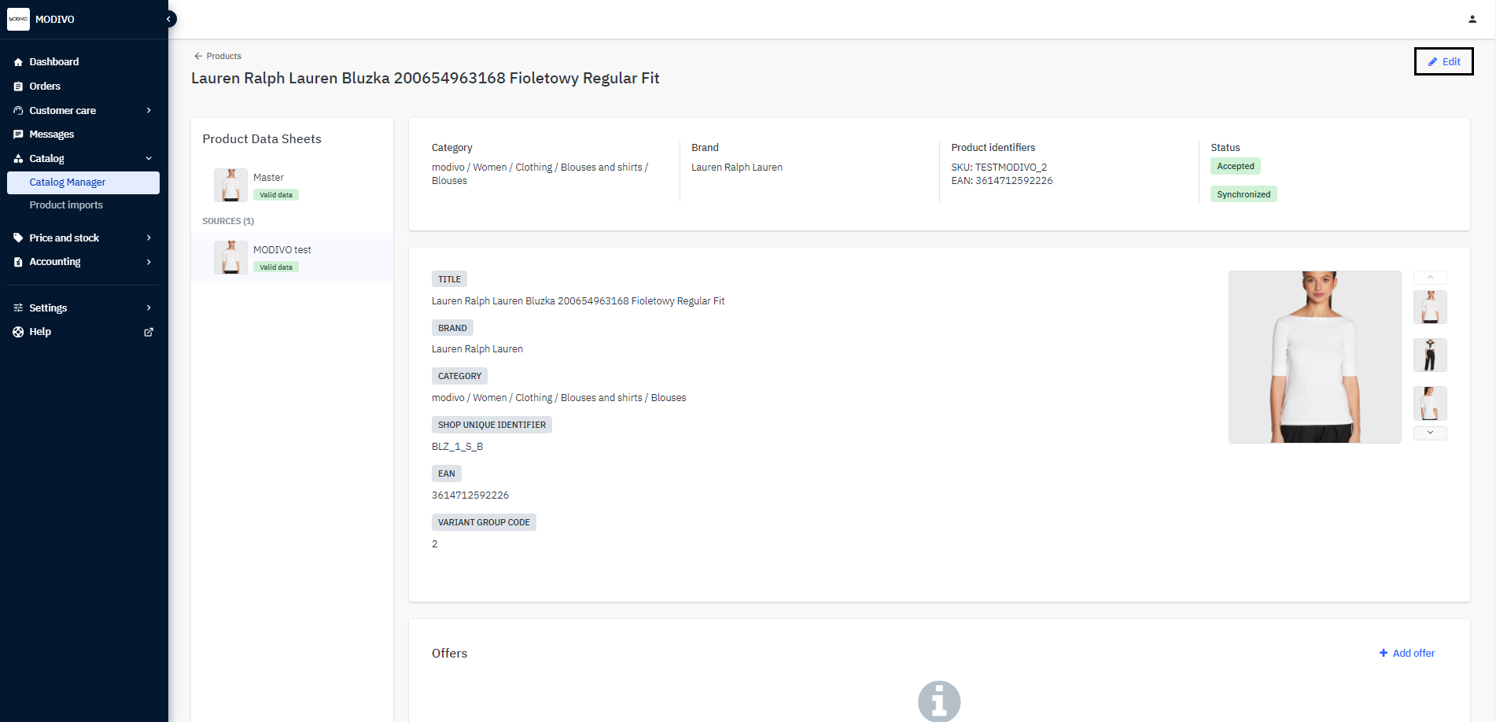
Task: Open the user account profile icon
Action: click(1472, 19)
